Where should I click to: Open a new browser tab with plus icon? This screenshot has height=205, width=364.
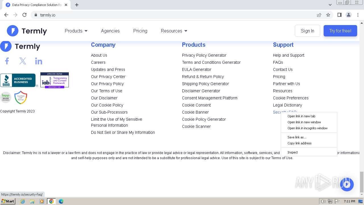click(x=77, y=5)
